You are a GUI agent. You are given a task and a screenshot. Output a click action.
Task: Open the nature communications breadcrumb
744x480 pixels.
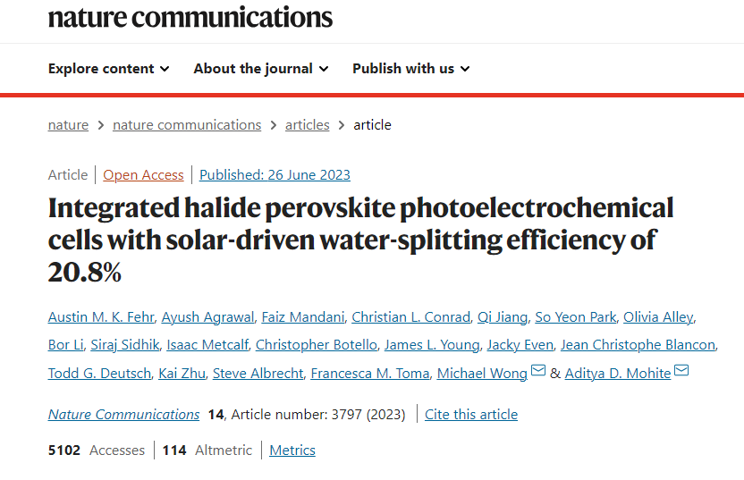[x=187, y=125]
